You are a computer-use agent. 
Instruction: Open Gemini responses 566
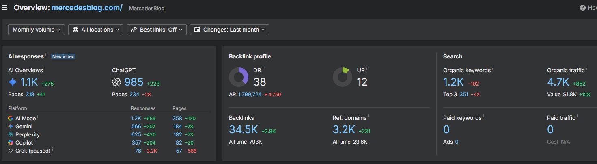tap(136, 126)
